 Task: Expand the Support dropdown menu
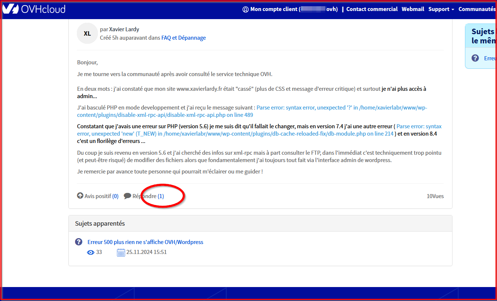point(441,9)
